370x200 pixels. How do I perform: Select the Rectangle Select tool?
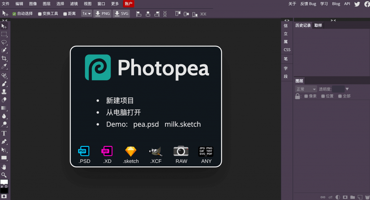coord(4,34)
